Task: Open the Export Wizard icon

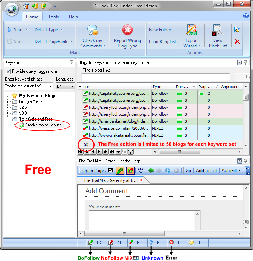Action: coord(192,30)
